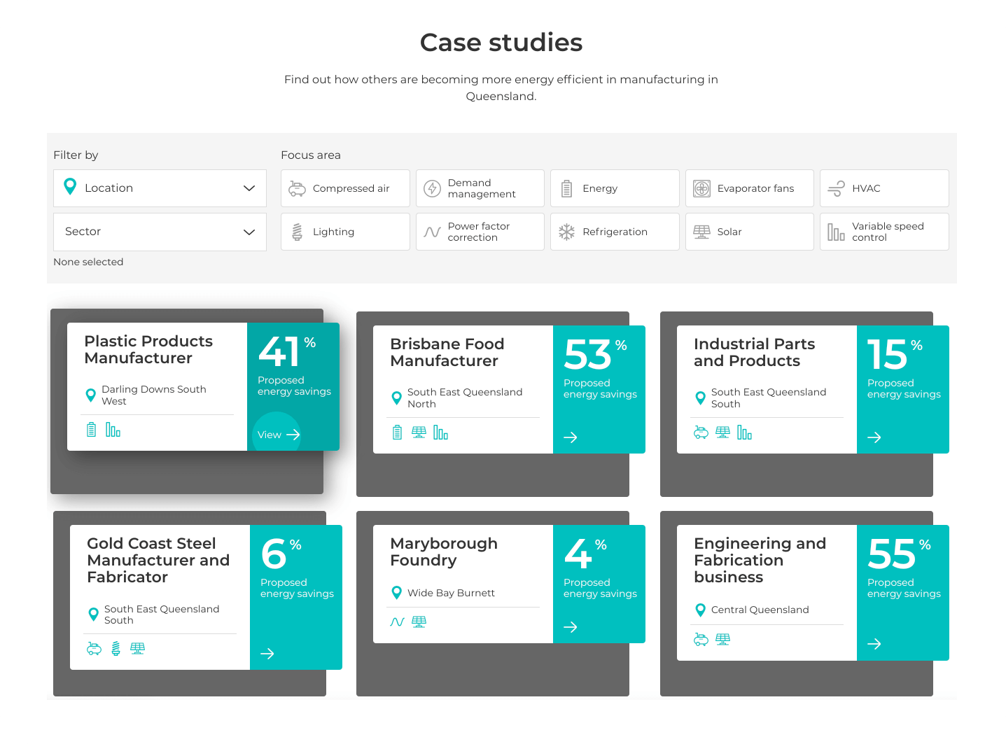Open the Brisbane Food Manufacturer case study title
Screen dimensions: 1006x744
[x=447, y=353]
